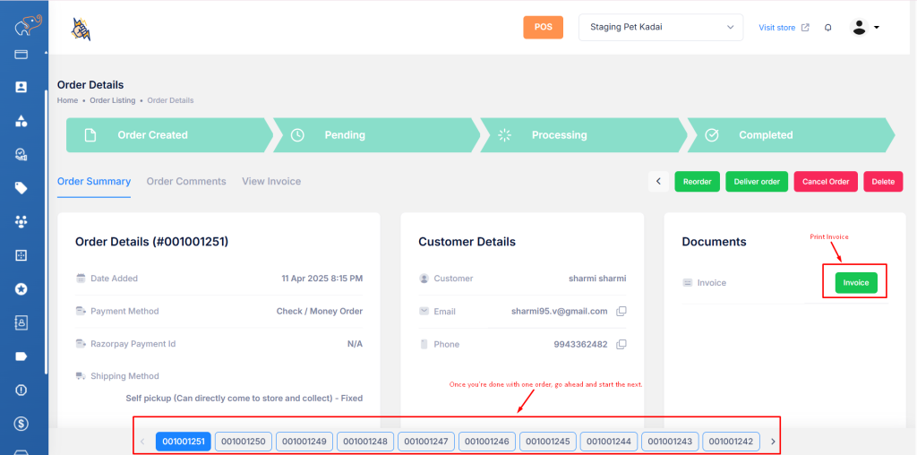Open the label tag sidebar icon

point(21,356)
